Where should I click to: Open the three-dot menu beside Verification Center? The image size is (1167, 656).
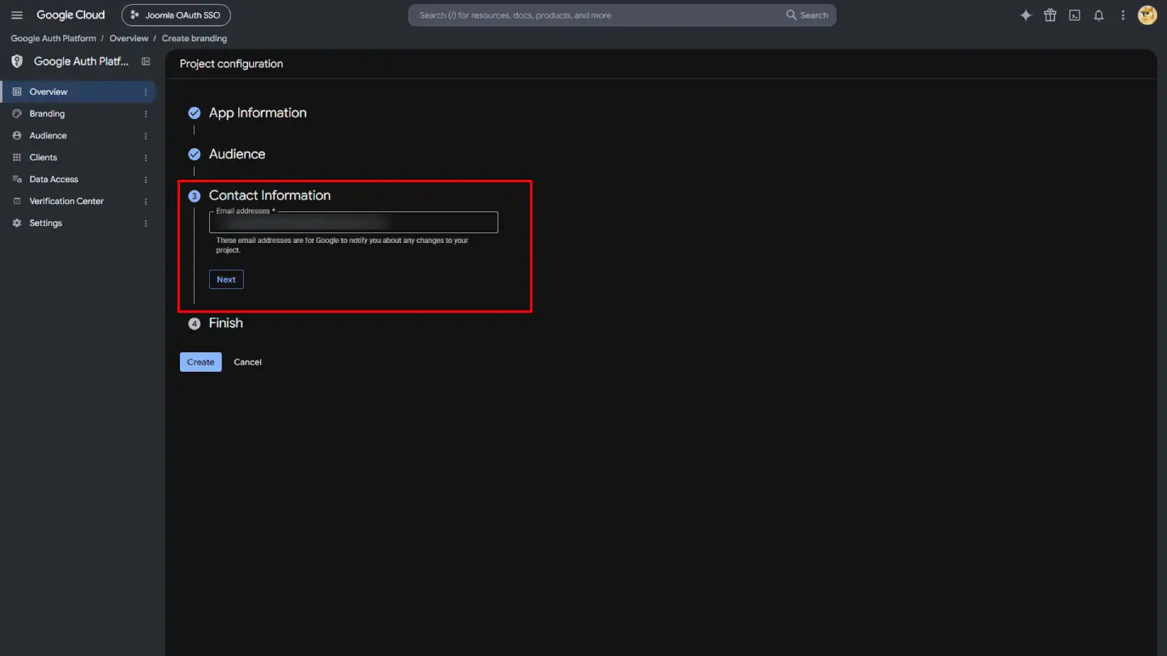[x=146, y=202]
